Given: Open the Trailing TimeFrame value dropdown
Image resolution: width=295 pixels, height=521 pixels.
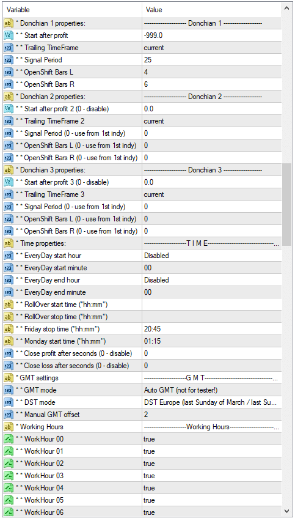Looking at the screenshot, I should [x=212, y=48].
